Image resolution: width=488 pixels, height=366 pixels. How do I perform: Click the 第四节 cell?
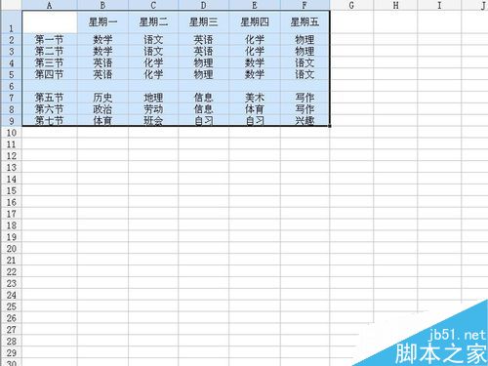50,74
